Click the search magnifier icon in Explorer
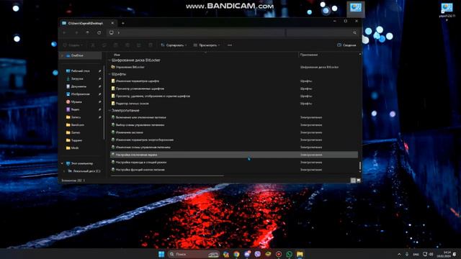Image resolution: width=461 pixels, height=259 pixels. click(354, 32)
